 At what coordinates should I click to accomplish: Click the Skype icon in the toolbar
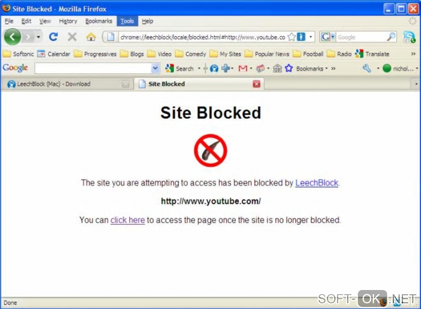pos(409,37)
